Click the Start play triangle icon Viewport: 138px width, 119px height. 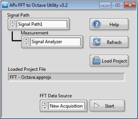point(97,106)
